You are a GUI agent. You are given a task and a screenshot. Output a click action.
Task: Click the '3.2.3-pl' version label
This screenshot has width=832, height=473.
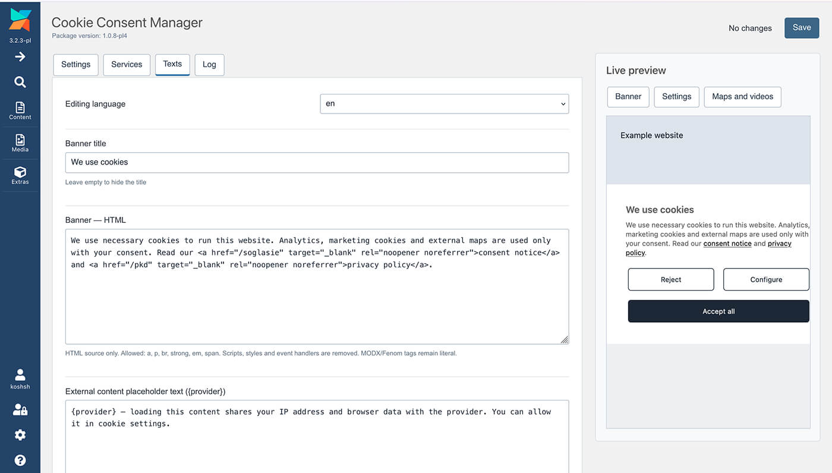20,40
